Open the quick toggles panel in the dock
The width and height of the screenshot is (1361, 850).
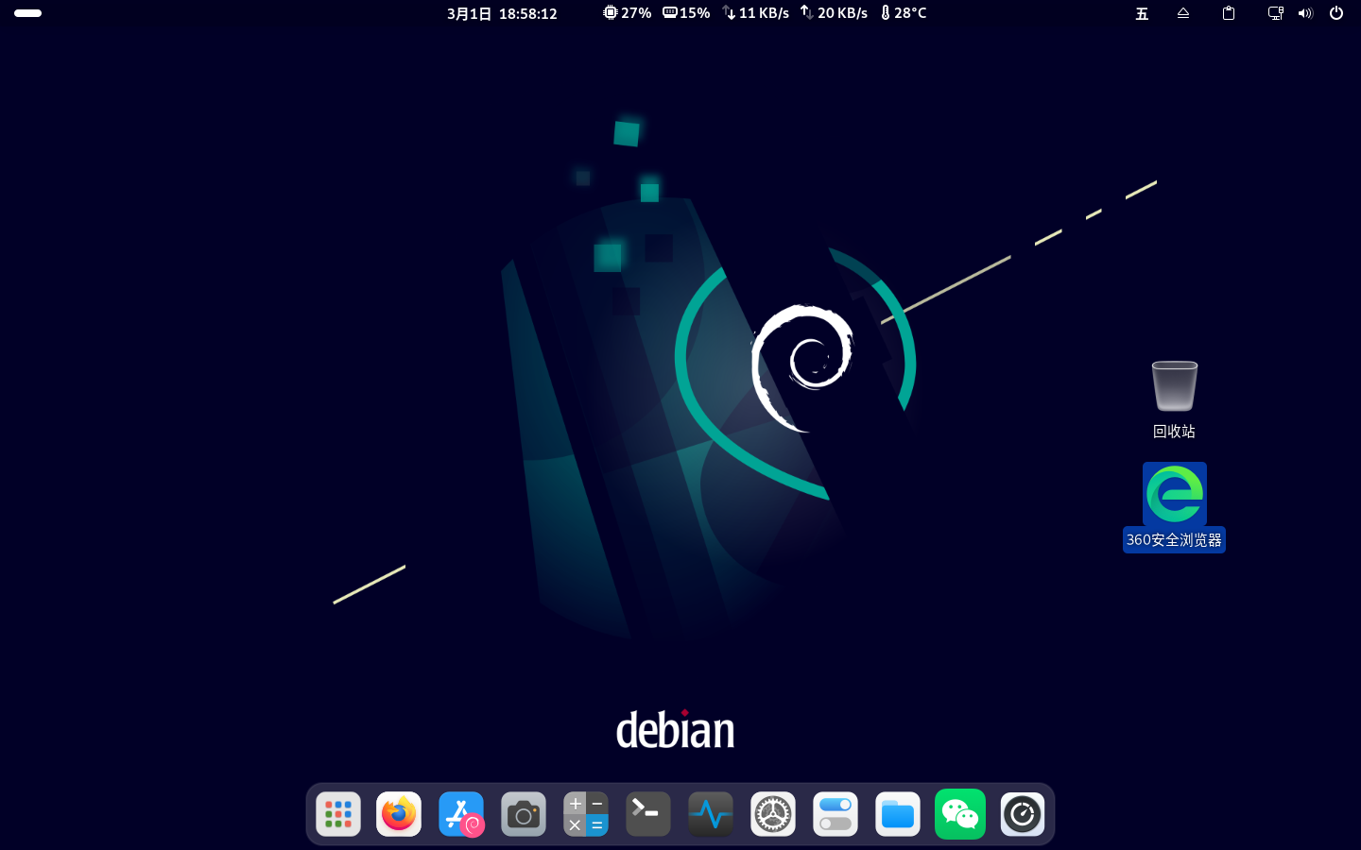click(x=835, y=813)
